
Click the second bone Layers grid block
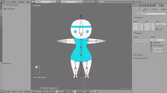pyautogui.click(x=145, y=41)
